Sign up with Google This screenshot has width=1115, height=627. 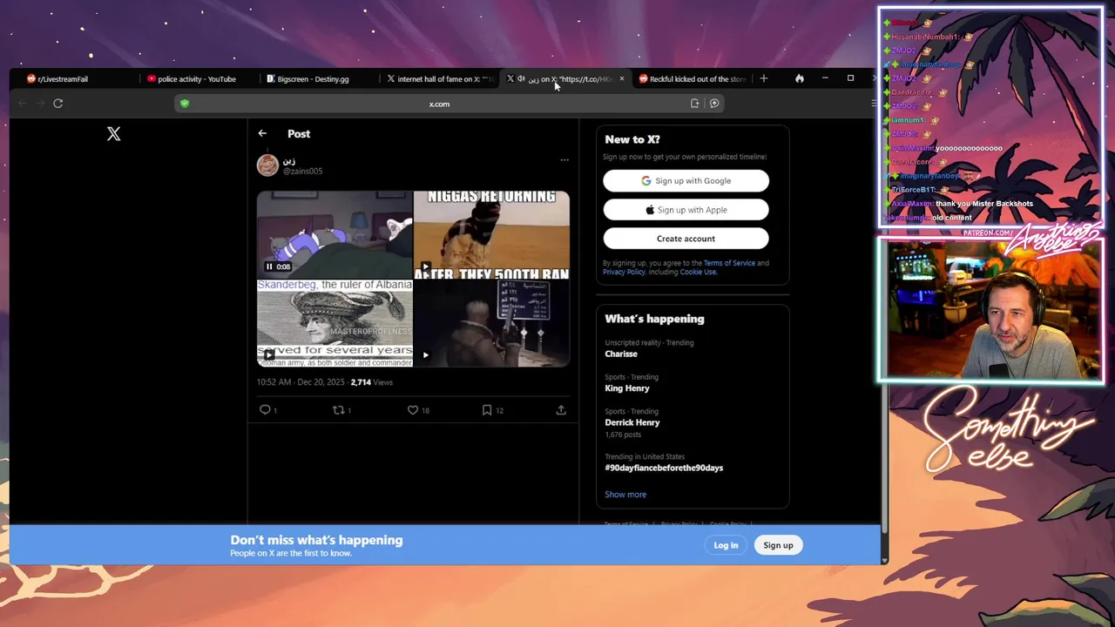(x=686, y=181)
